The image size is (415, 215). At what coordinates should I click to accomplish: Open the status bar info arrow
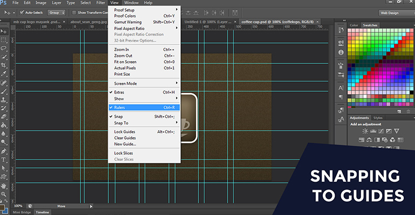pos(91,206)
